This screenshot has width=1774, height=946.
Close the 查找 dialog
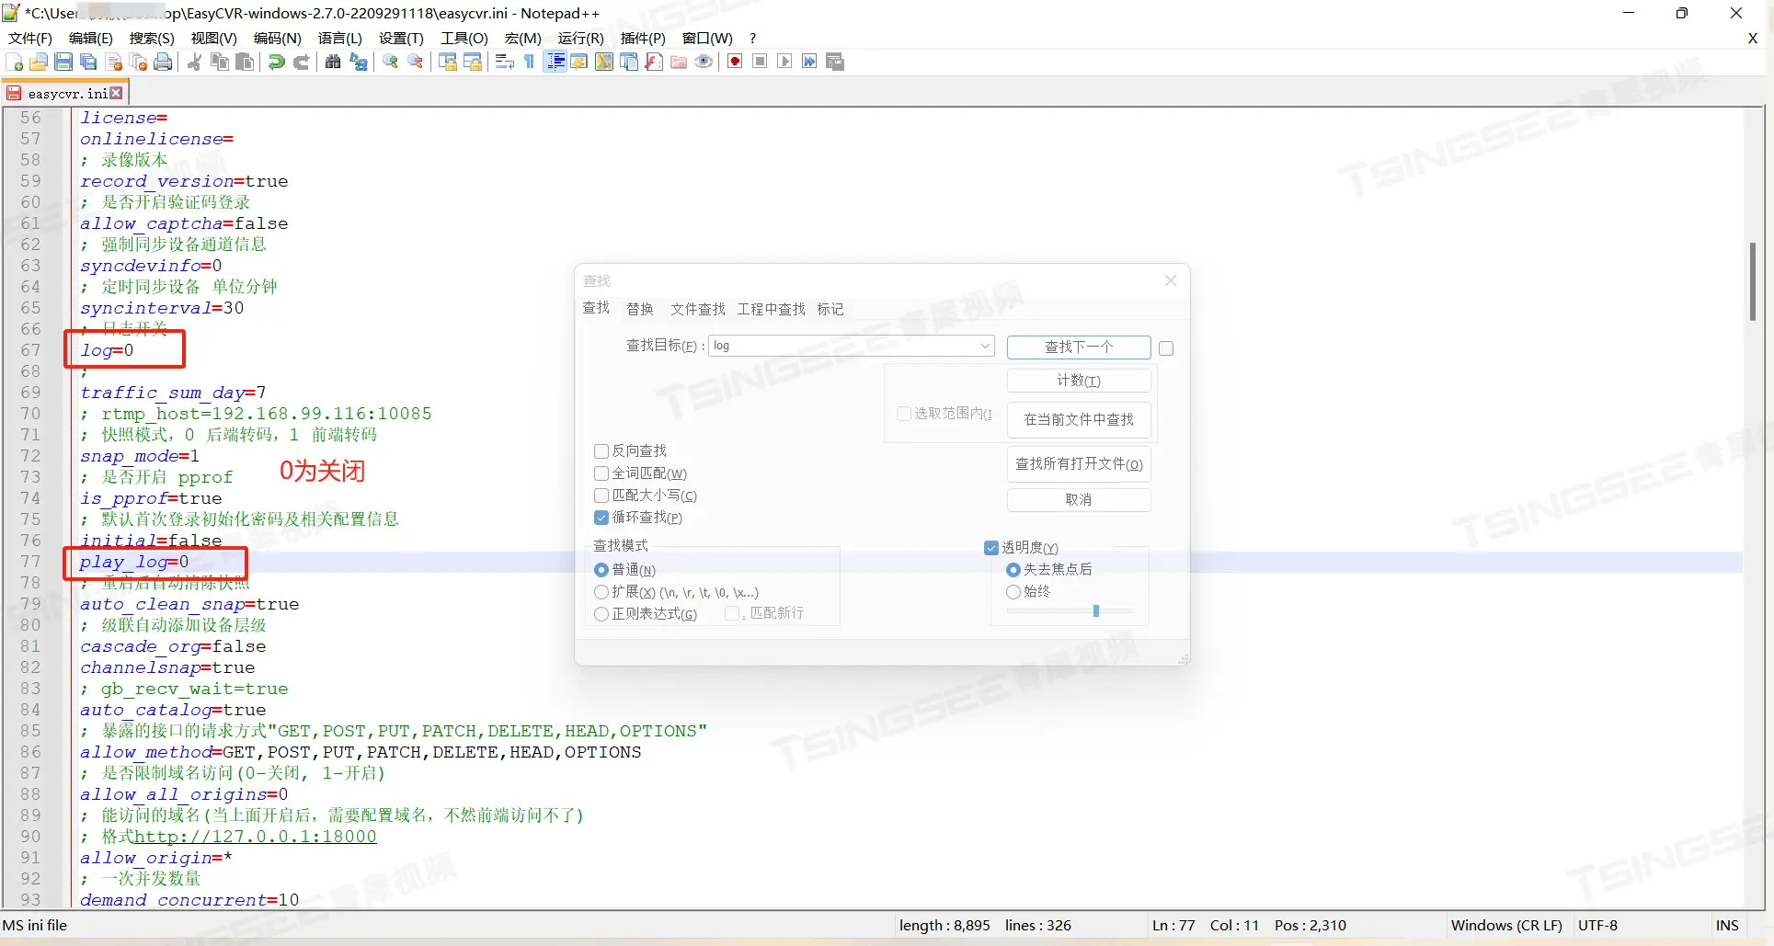pos(1170,280)
